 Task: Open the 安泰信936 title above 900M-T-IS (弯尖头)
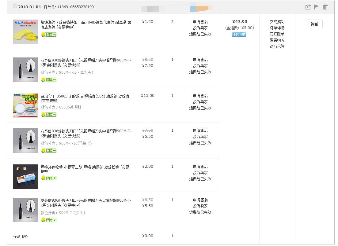pyautogui.click(x=86, y=63)
